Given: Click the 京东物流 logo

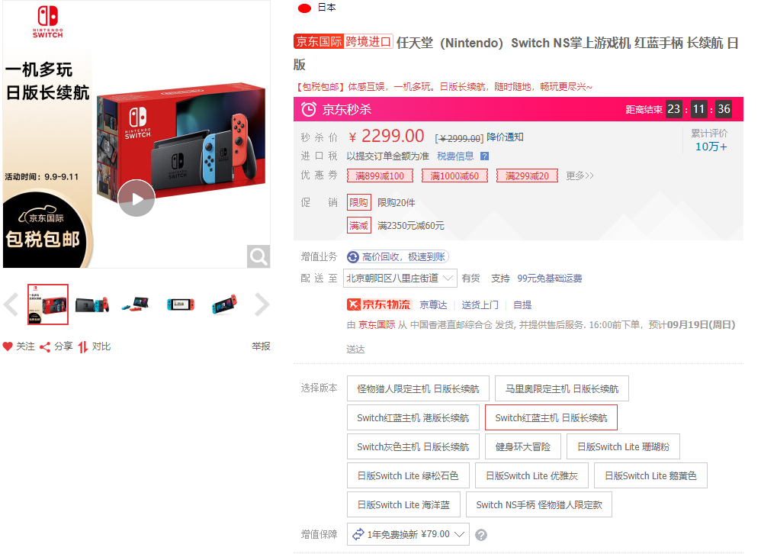Looking at the screenshot, I should click(x=379, y=304).
